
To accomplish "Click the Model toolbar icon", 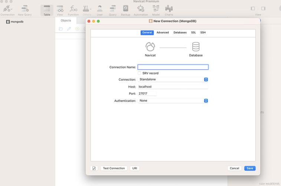I will tap(156, 9).
